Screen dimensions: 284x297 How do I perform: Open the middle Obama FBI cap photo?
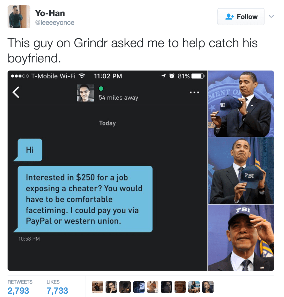[x=241, y=171]
